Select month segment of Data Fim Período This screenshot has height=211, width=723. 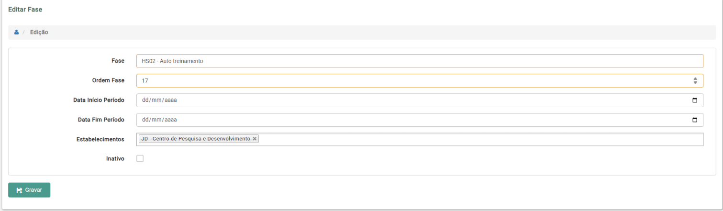pos(158,120)
